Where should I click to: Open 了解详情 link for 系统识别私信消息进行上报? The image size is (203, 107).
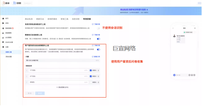pyautogui.click(x=96, y=24)
